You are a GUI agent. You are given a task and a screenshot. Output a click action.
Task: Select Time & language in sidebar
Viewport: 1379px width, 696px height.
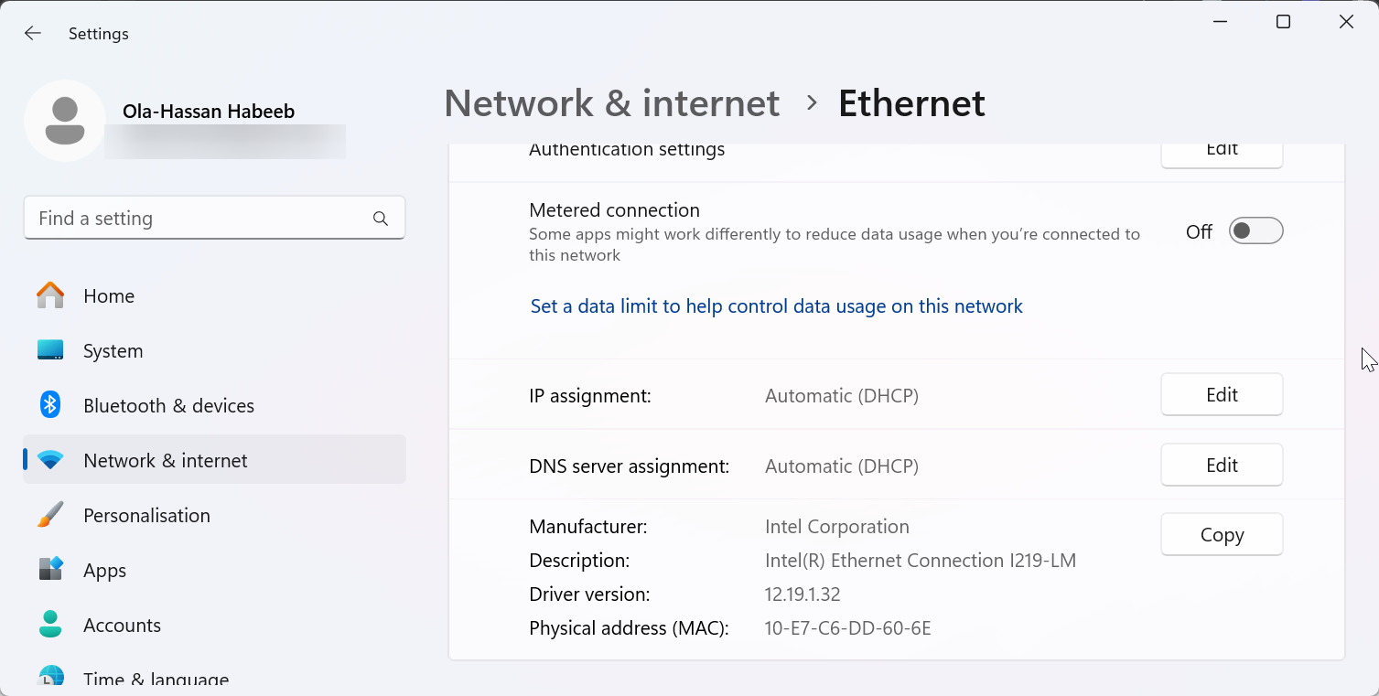[156, 679]
